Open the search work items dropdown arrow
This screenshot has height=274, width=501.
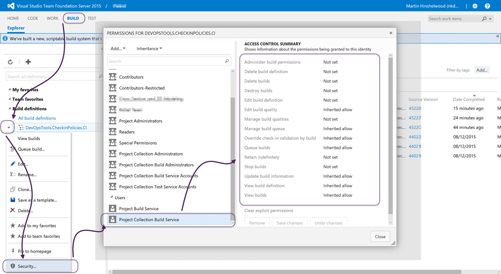coord(490,19)
